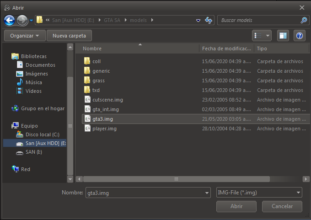Image resolution: width=311 pixels, height=220 pixels.
Task: Open help with the question mark button
Action: point(299,36)
